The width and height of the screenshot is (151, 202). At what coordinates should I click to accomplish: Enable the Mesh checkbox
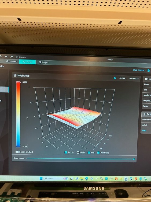click(x=78, y=152)
